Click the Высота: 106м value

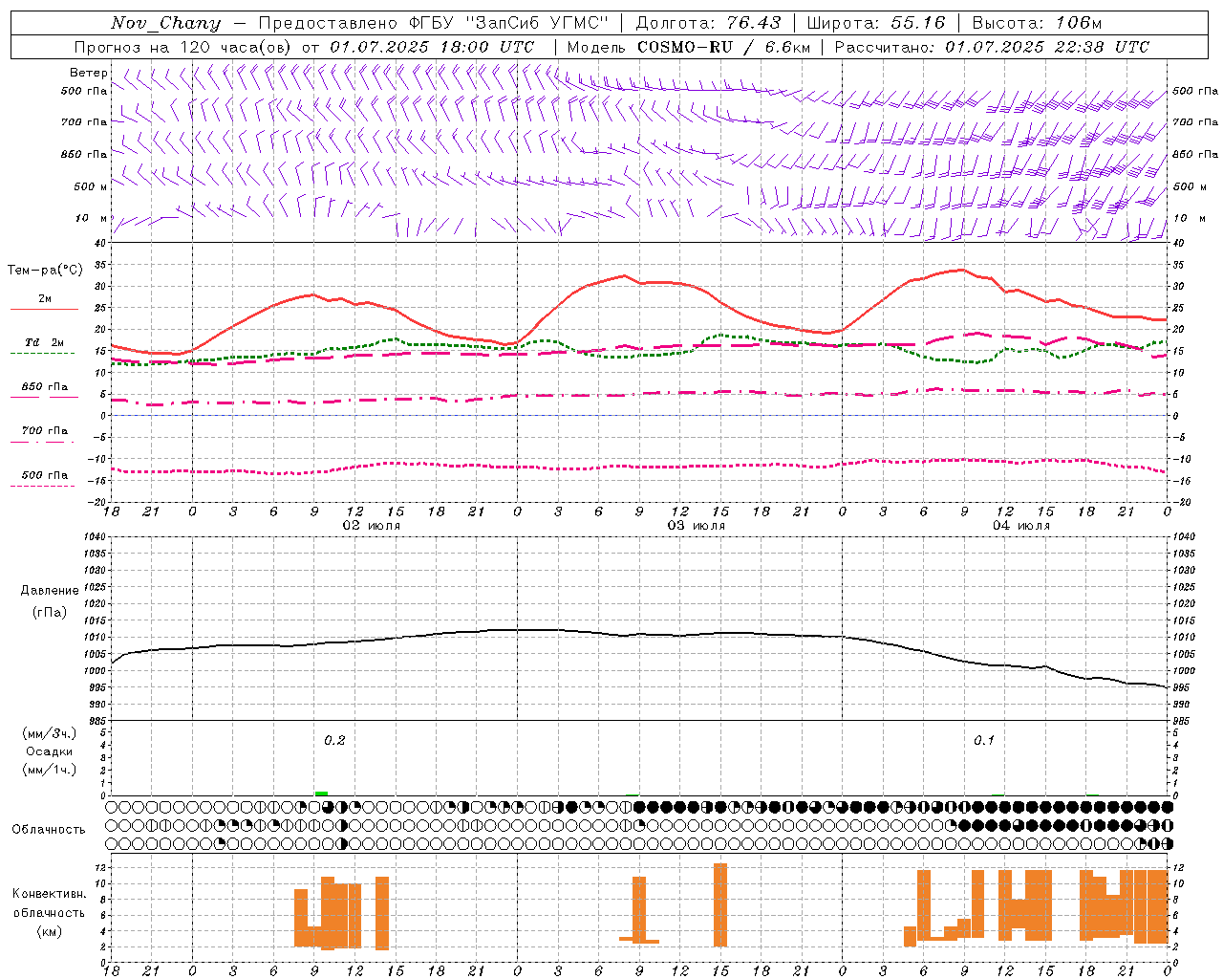click(x=1037, y=23)
